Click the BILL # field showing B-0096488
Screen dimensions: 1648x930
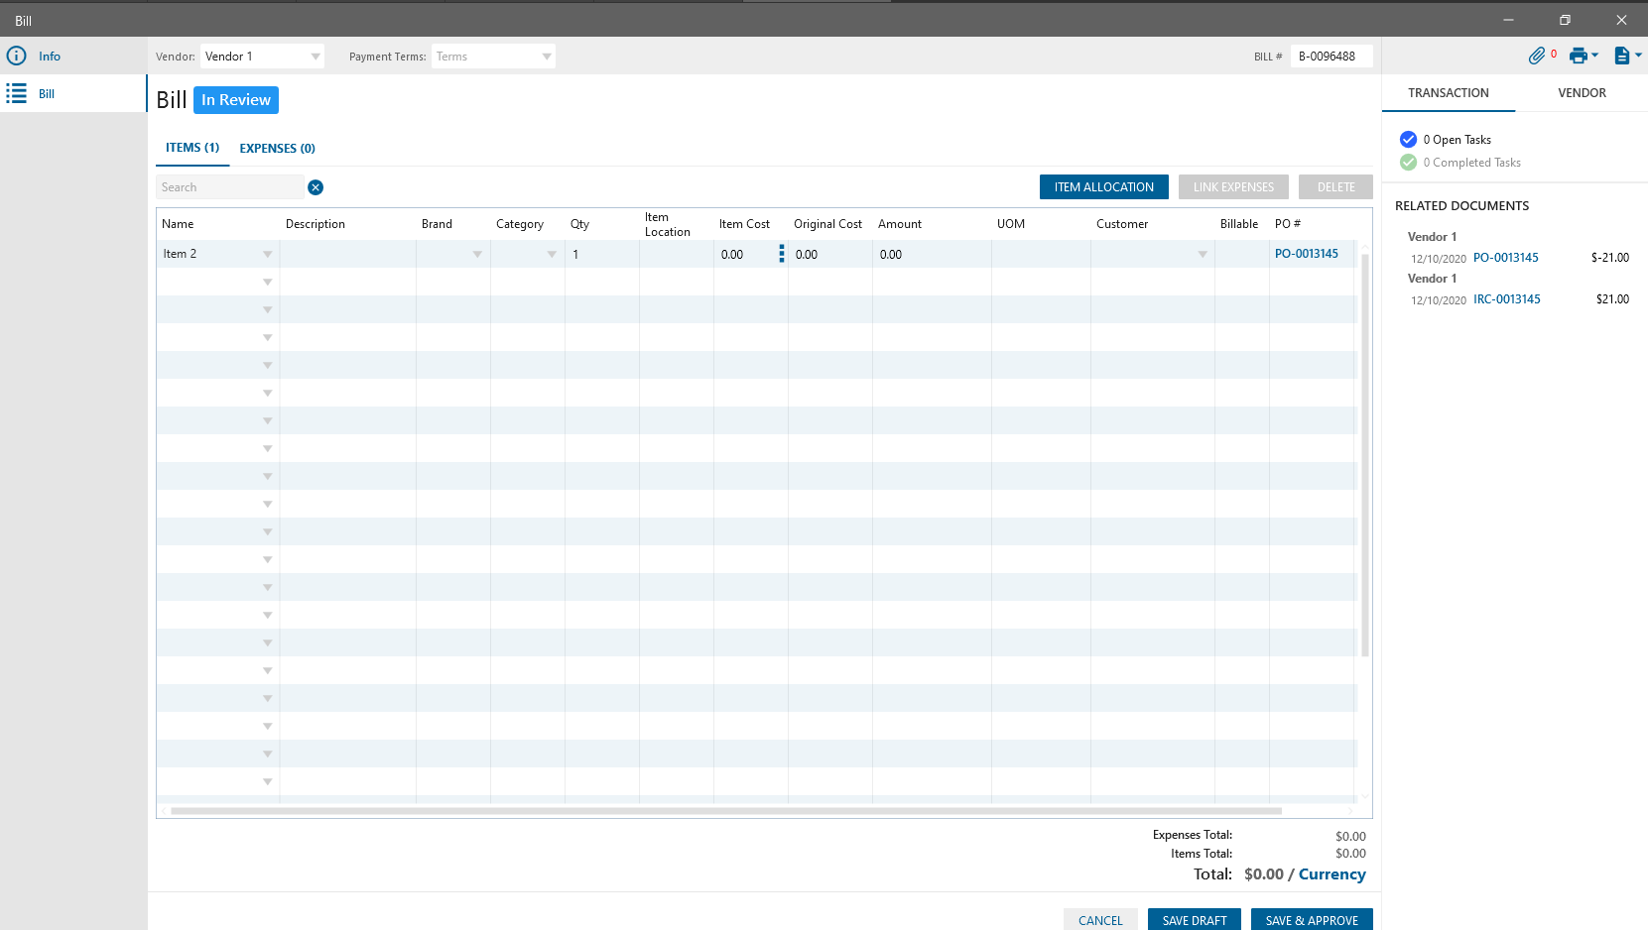click(1331, 57)
